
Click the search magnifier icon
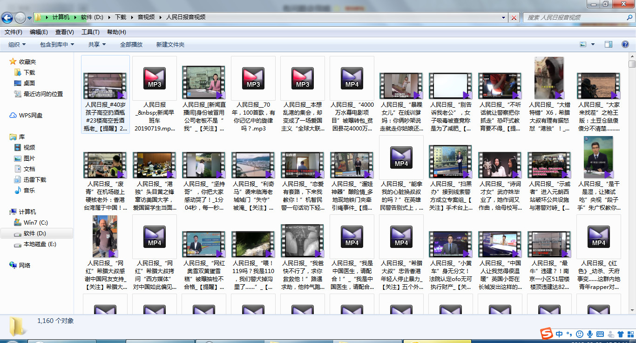tap(629, 17)
